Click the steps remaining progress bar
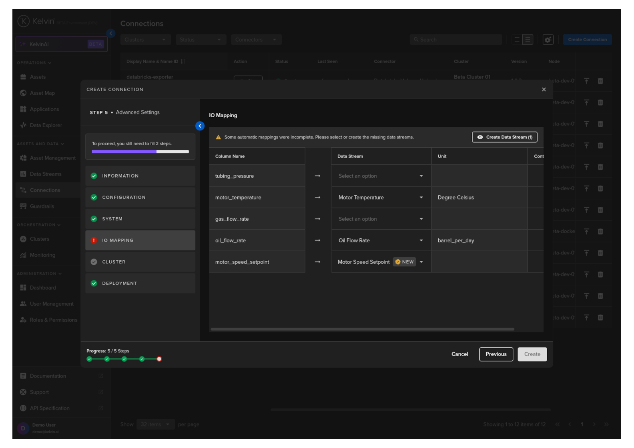 tap(140, 152)
